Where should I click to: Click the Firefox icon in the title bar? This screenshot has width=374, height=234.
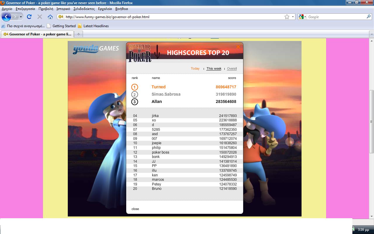coord(3,3)
